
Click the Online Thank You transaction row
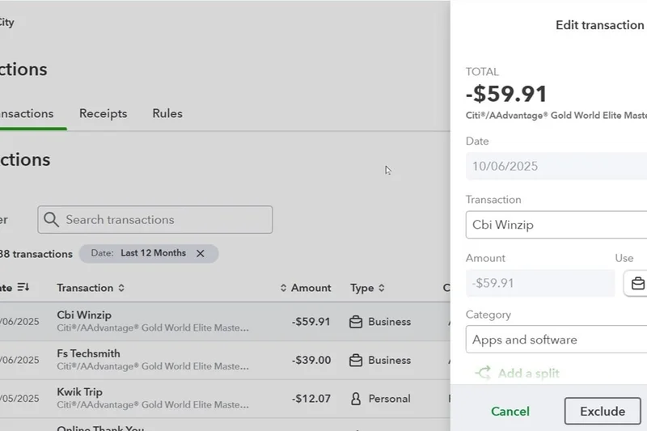click(x=225, y=425)
